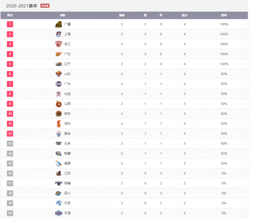The image size is (253, 221).
Task: Sort by the 胜率 column header
Action: click(x=224, y=15)
